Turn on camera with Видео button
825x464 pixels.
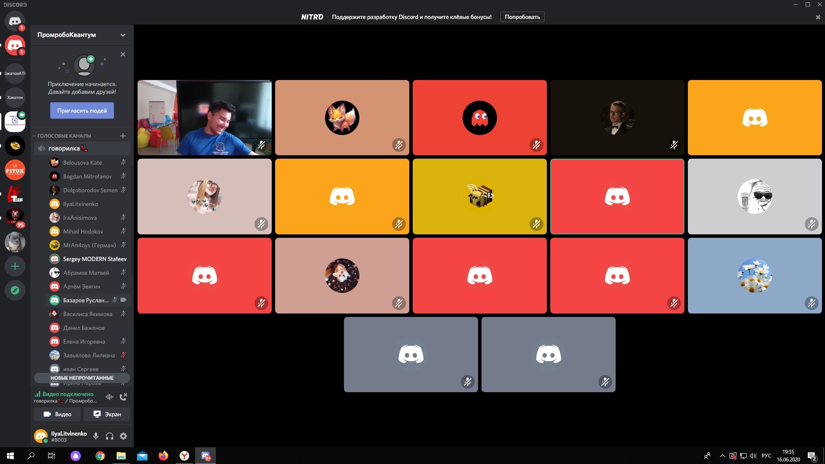pos(57,414)
